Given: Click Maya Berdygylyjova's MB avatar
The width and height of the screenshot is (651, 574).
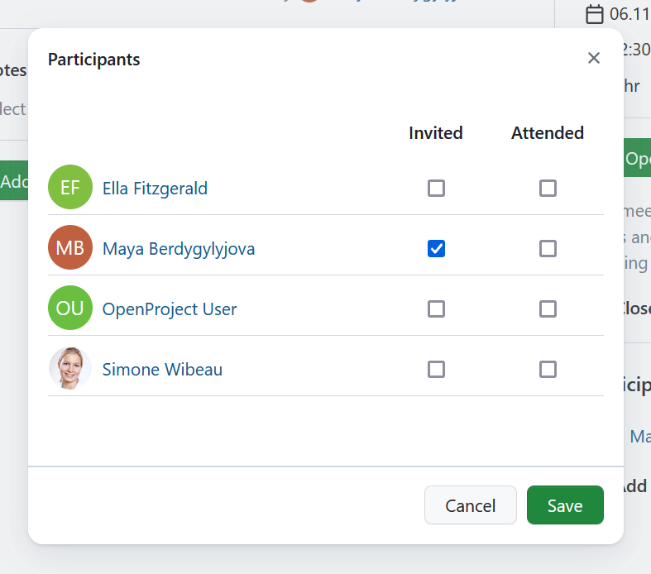Looking at the screenshot, I should (70, 248).
